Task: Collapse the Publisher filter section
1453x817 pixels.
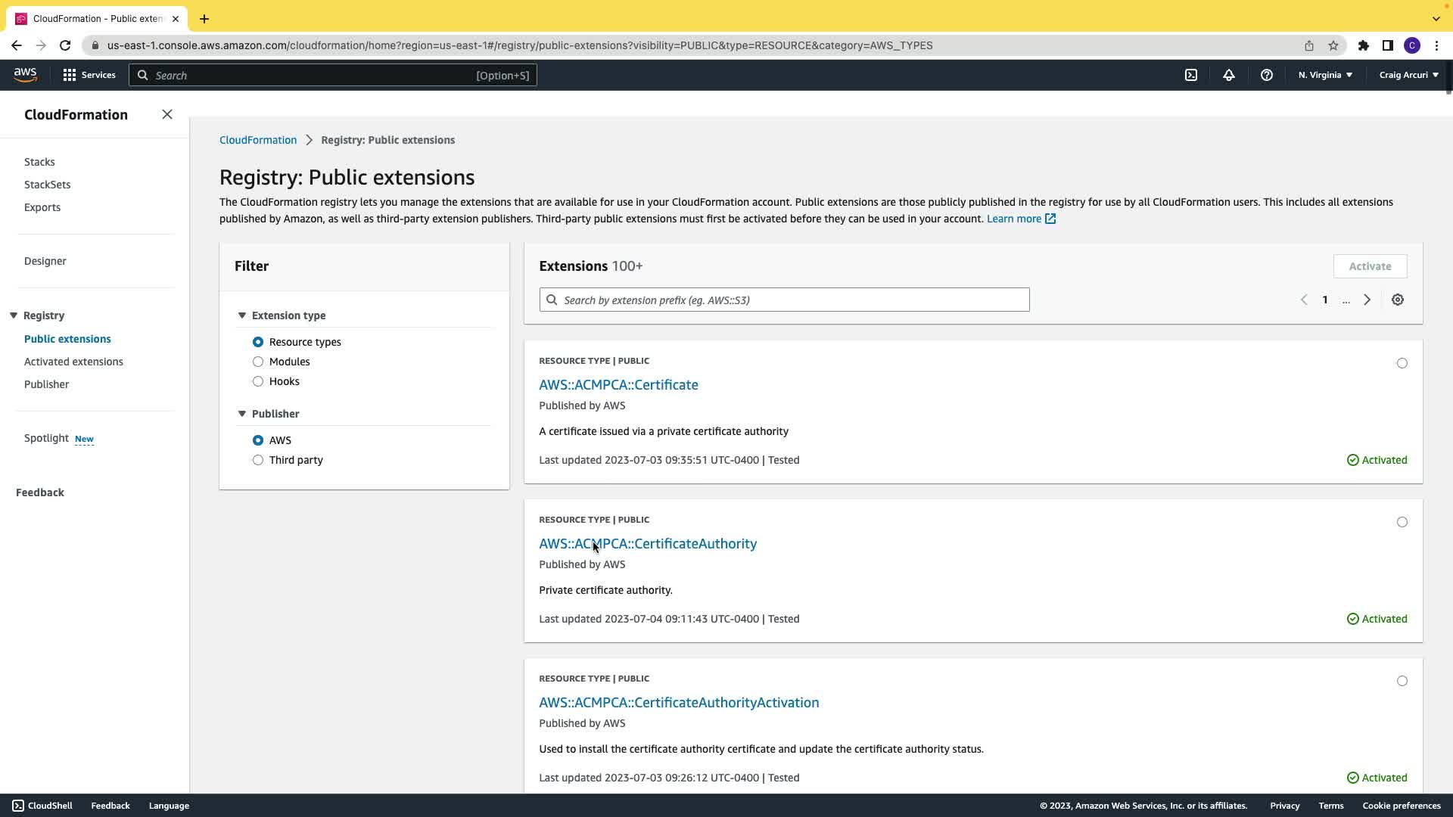Action: tap(242, 414)
